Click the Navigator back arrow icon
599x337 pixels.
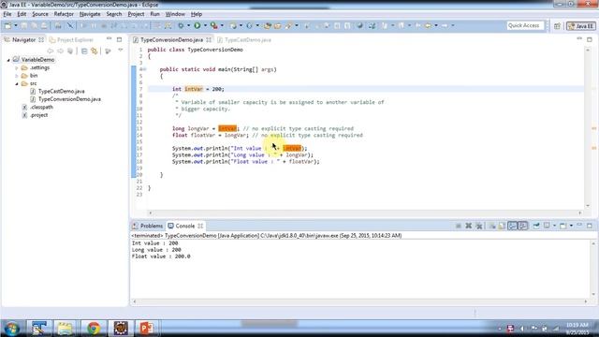point(50,51)
